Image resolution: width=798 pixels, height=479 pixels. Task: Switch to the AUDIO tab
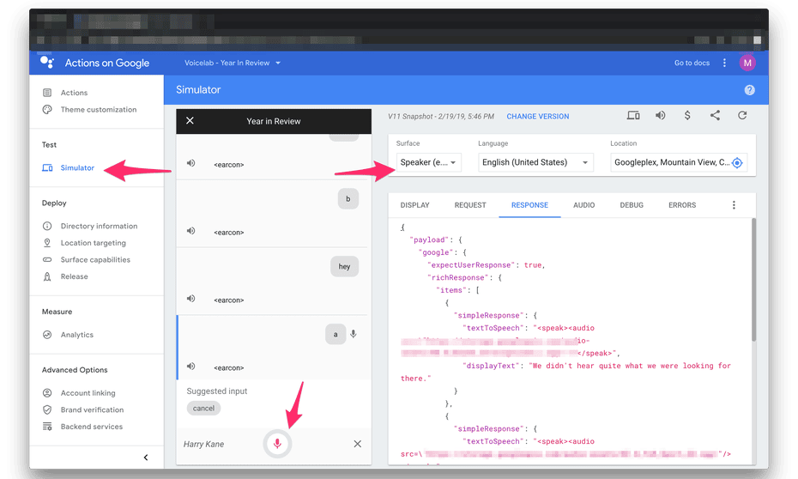coord(583,205)
